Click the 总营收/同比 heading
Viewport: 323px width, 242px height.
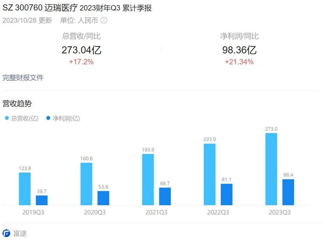click(x=81, y=36)
